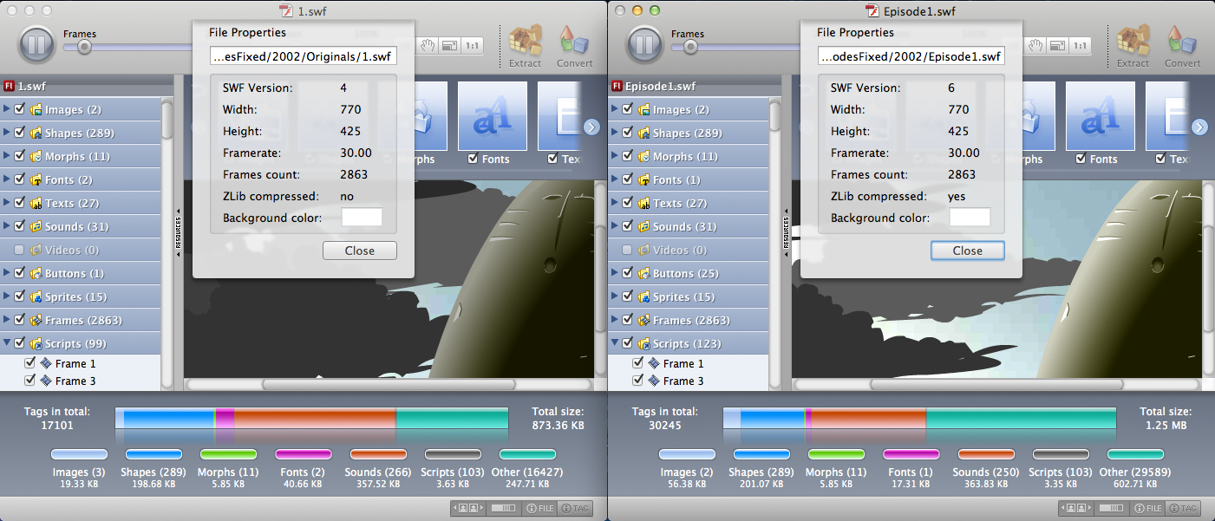Set 1:1 zoom in 1.swf window
Viewport: 1215px width, 521px height.
click(x=473, y=45)
